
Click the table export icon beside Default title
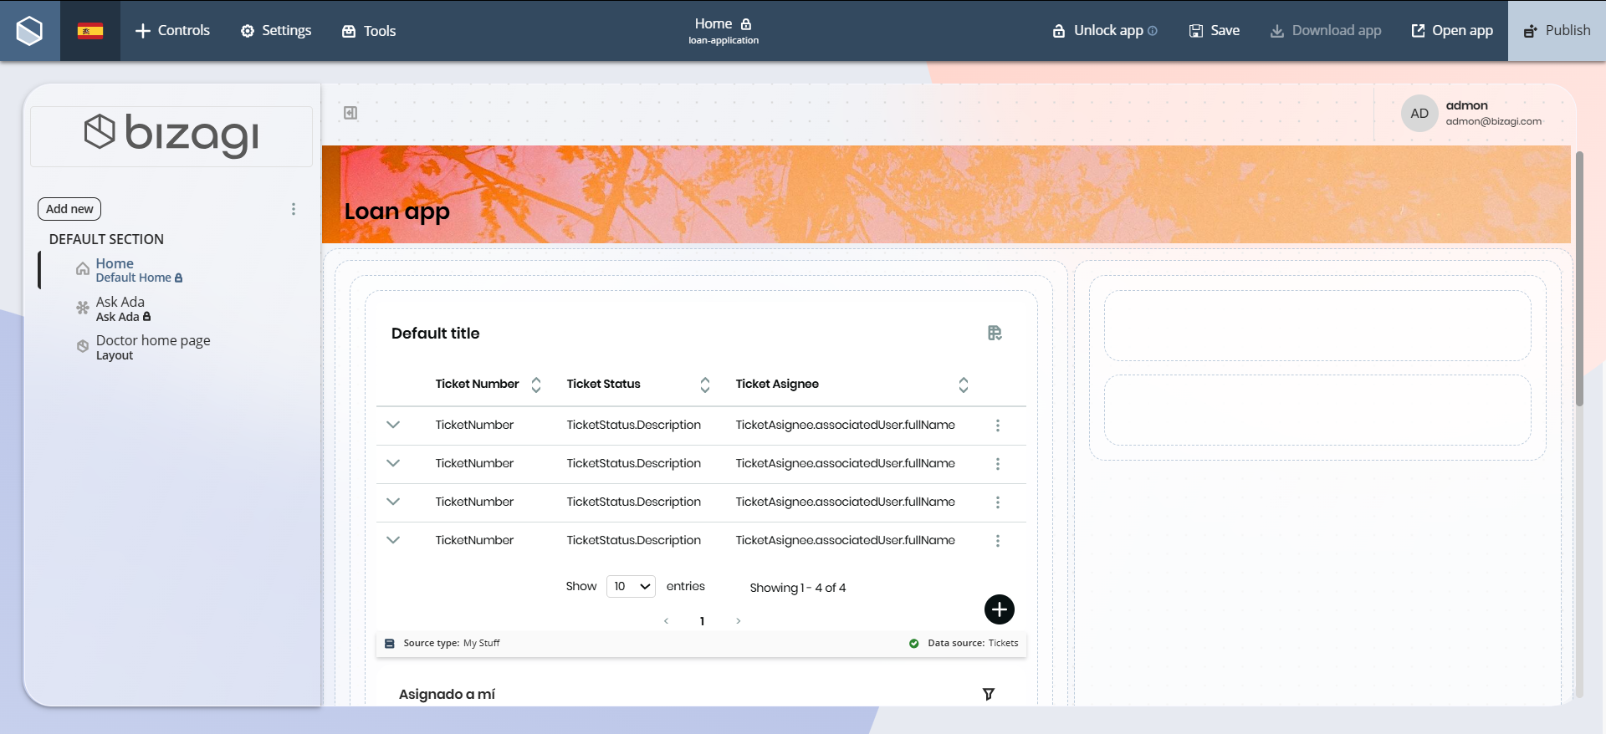coord(995,334)
